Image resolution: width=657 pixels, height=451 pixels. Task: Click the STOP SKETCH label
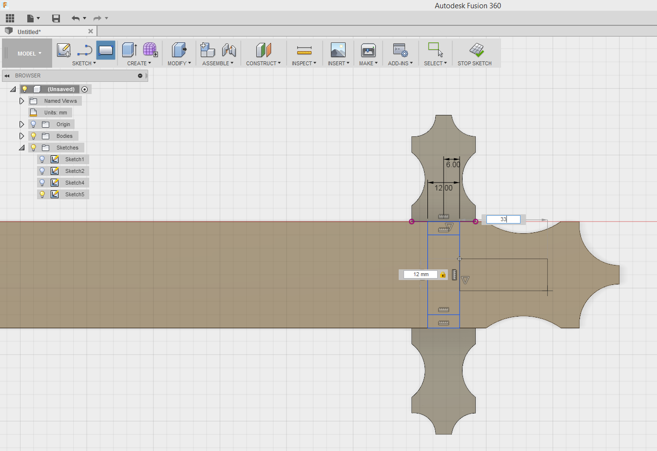click(x=474, y=63)
